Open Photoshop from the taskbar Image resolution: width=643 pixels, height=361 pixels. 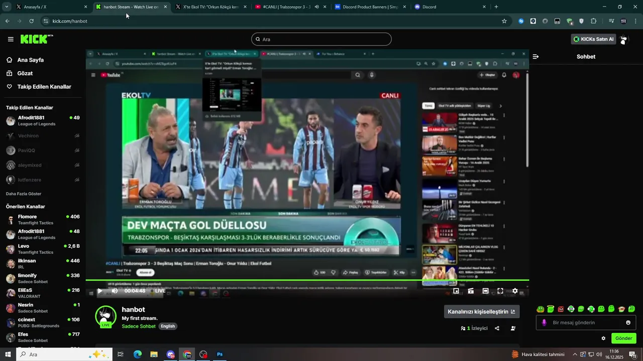[x=220, y=354]
